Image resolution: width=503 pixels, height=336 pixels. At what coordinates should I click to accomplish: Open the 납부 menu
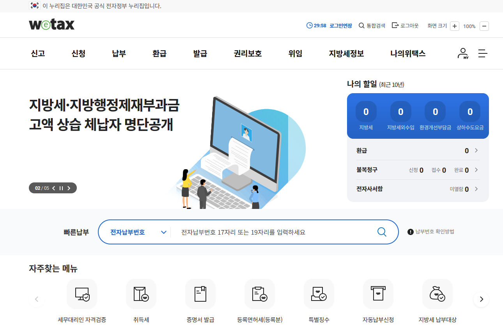coord(119,53)
